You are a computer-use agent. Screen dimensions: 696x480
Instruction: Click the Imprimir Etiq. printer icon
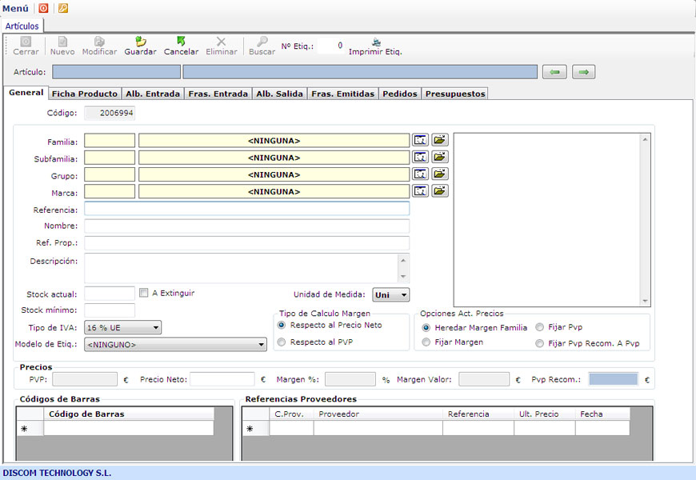tap(375, 42)
